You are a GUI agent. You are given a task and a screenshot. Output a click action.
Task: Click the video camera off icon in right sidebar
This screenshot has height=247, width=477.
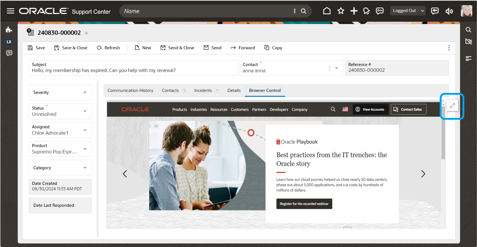pos(469,41)
